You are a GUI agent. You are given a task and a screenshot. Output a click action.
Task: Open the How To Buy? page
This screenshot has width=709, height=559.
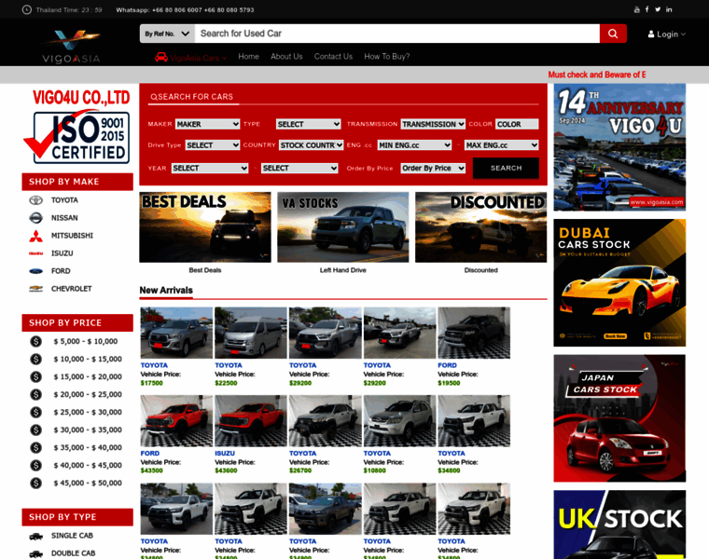(387, 57)
